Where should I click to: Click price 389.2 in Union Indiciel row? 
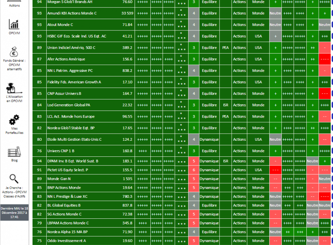pos(127,48)
